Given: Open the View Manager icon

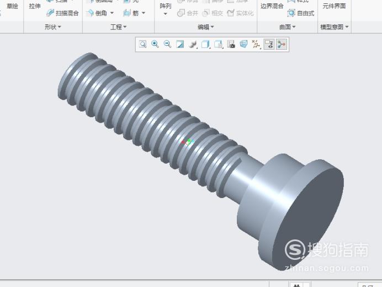Looking at the screenshot, I should coord(231,44).
